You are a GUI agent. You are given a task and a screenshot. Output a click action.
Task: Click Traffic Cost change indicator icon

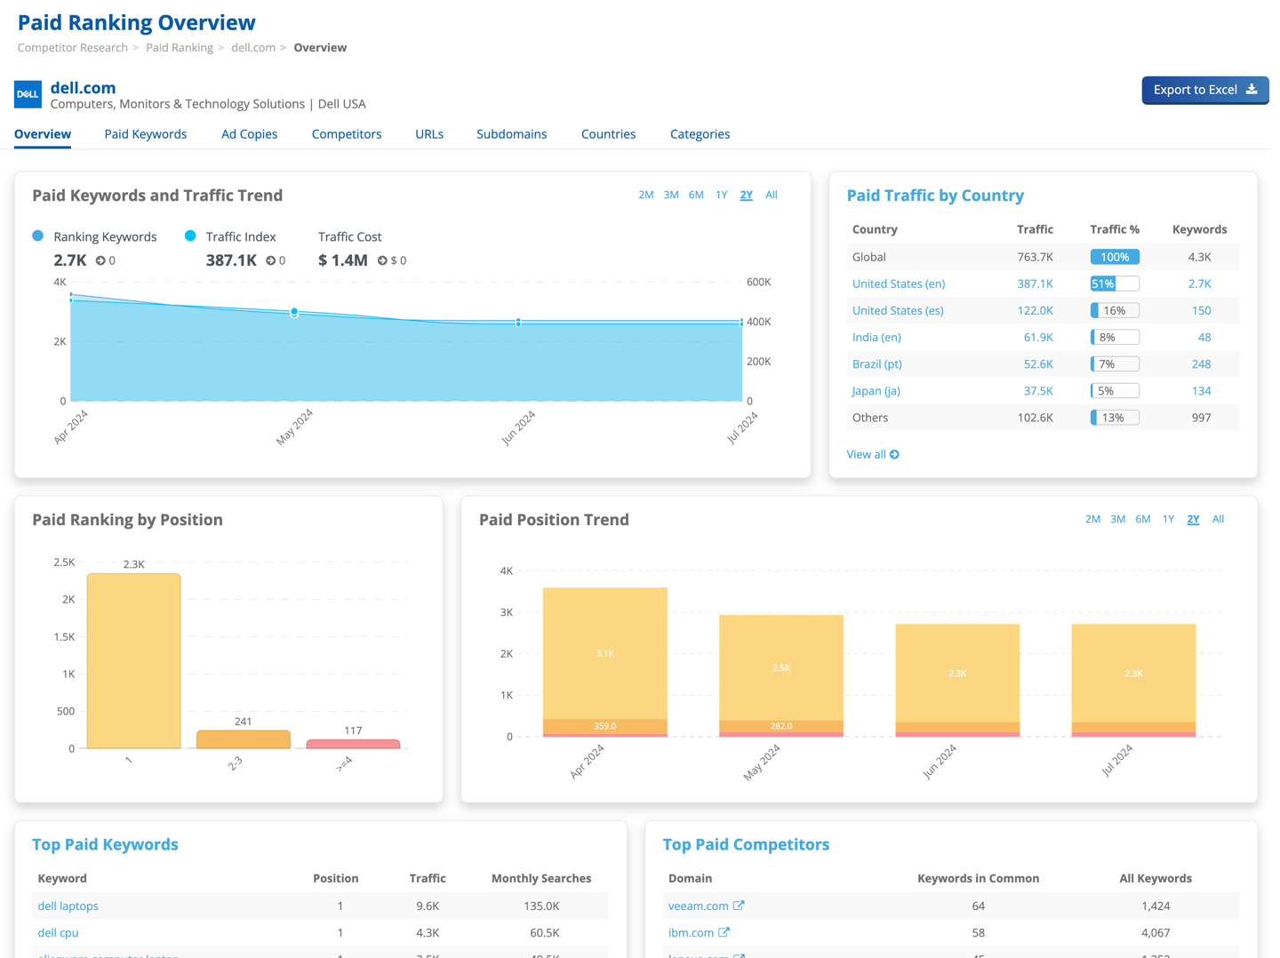pos(382,260)
